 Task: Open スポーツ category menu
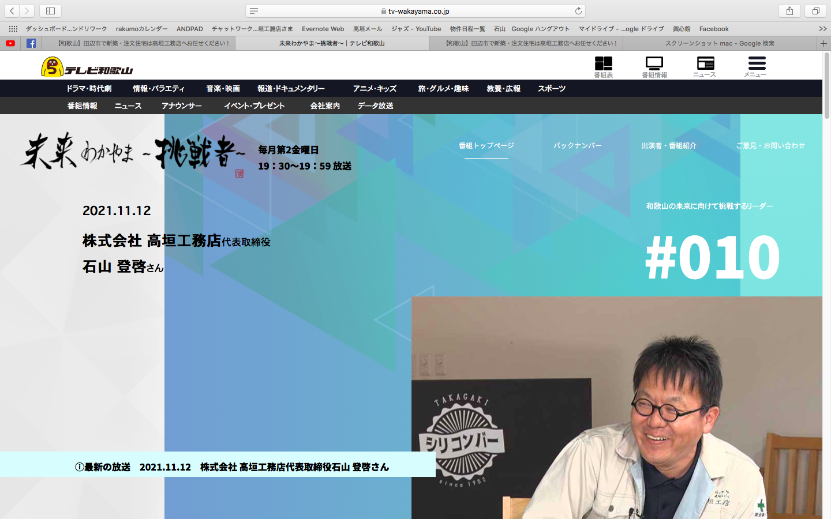[552, 89]
